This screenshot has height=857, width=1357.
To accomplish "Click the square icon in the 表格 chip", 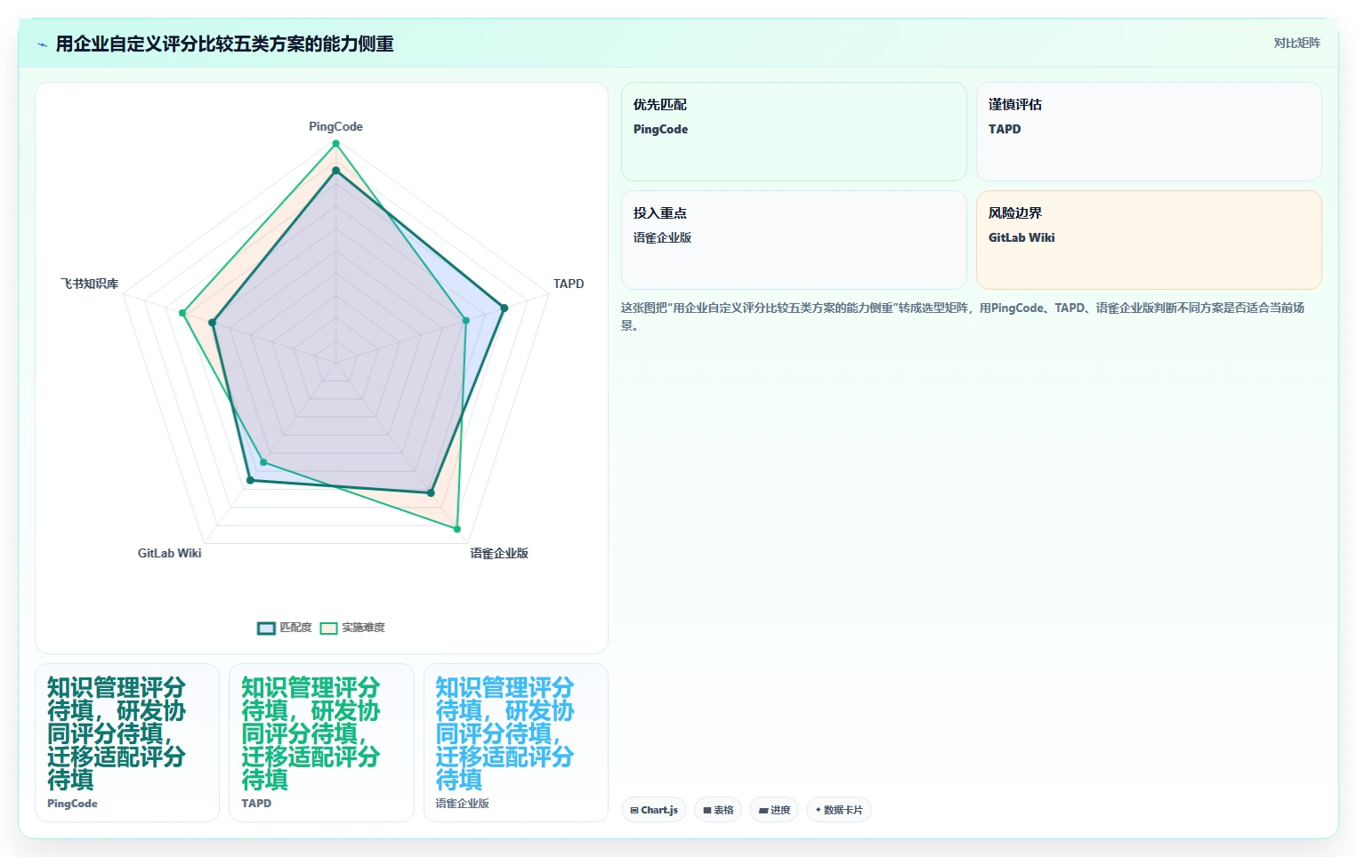I will [x=707, y=810].
